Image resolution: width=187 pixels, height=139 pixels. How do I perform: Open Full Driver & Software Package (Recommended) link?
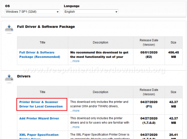point(40,54)
